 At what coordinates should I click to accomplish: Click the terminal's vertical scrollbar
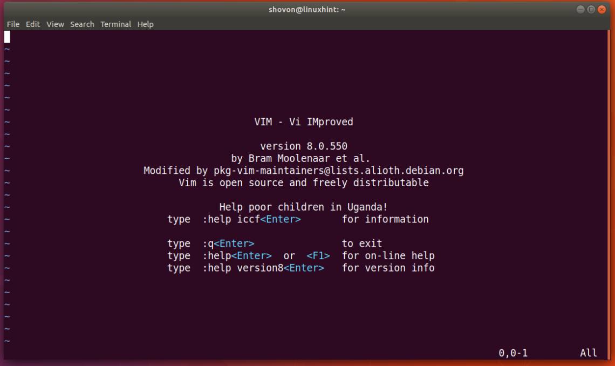[x=609, y=195]
